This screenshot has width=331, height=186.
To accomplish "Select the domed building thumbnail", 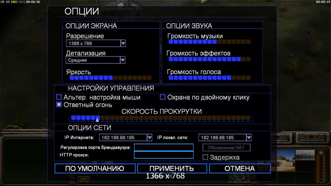I will (x=283, y=161).
